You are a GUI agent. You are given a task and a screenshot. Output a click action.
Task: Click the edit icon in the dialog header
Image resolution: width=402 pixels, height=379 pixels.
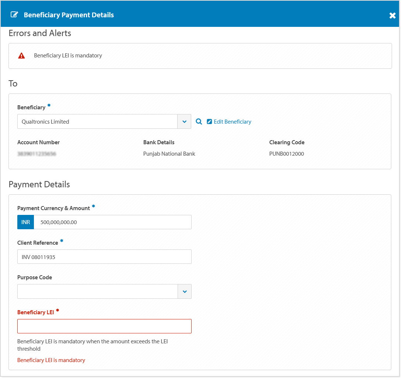click(x=14, y=15)
